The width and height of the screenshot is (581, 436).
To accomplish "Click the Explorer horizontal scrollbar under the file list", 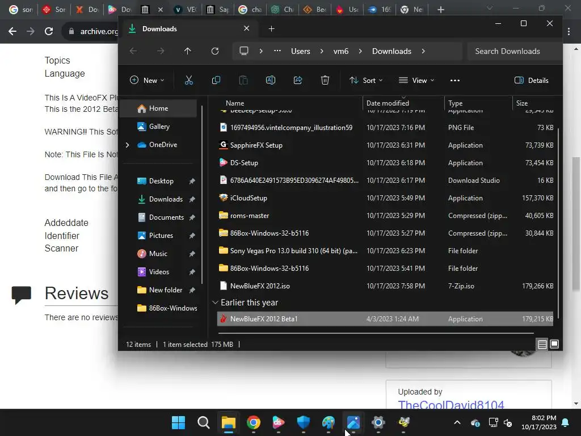I will coord(376,333).
